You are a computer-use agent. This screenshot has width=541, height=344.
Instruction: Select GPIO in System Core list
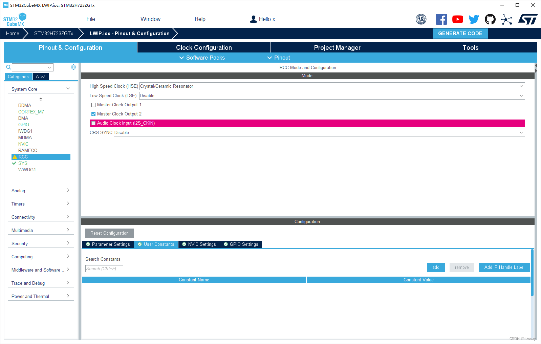pyautogui.click(x=24, y=125)
